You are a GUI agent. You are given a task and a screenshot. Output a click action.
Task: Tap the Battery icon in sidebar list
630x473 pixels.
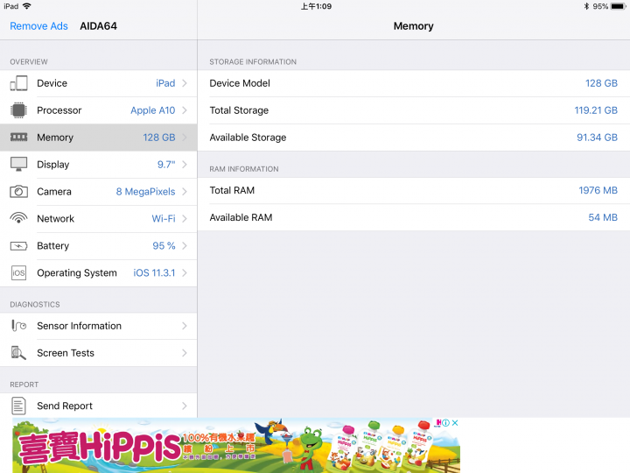coord(18,246)
